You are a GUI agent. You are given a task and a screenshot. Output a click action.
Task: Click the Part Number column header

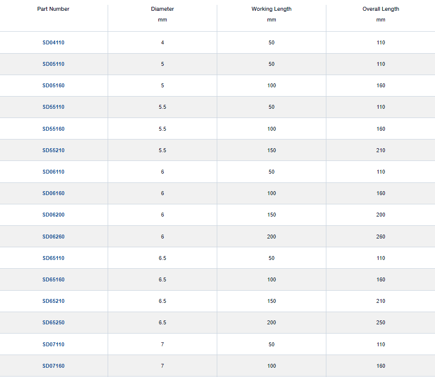pyautogui.click(x=53, y=9)
